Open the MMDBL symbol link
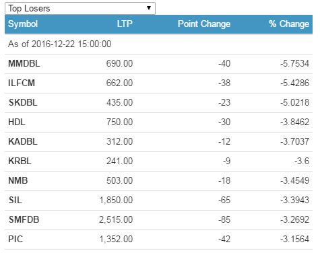Viewport: 320px width, 255px height. [24, 64]
